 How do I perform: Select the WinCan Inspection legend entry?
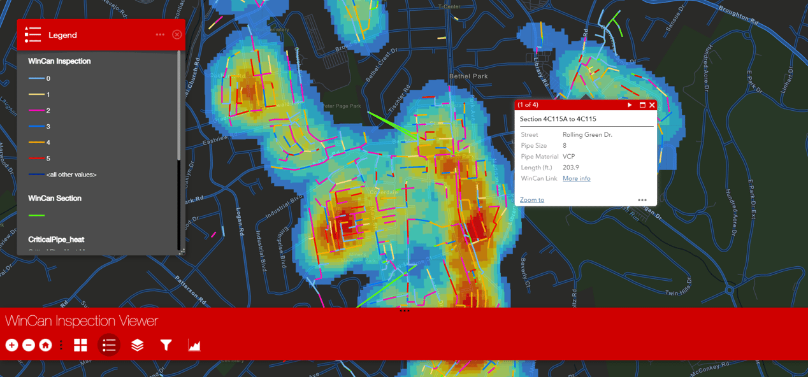coord(58,60)
